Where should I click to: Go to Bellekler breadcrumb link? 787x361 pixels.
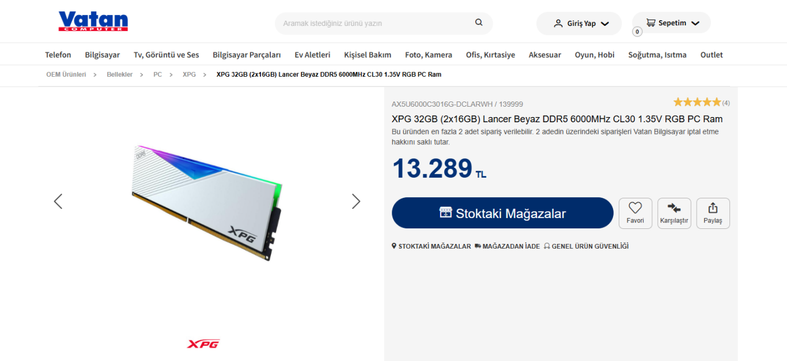click(x=120, y=74)
